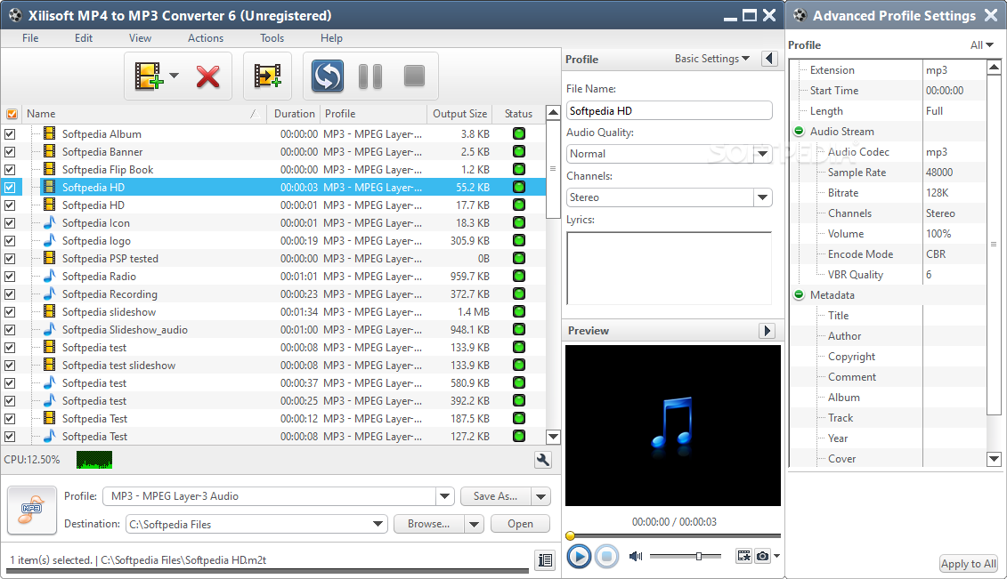The height and width of the screenshot is (579, 1007).
Task: Open the Basic Settings dropdown
Action: point(711,59)
